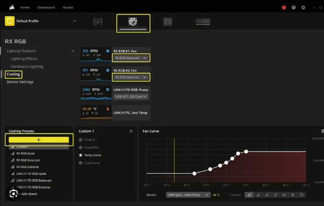Viewport: 324px width, 206px height.
Task: Select the RAM memory module device icon
Action: pos(203,21)
